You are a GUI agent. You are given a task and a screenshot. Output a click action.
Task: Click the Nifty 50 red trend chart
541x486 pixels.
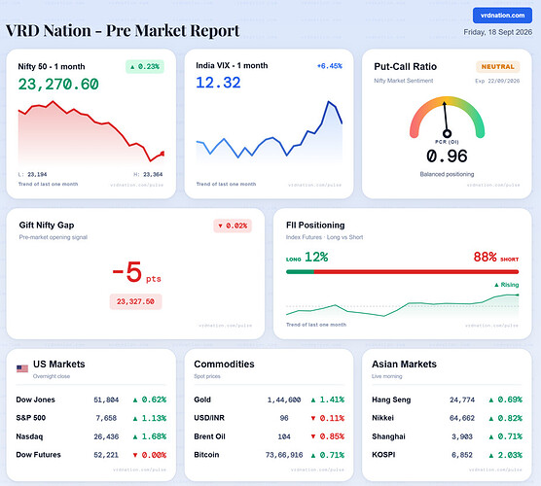click(91, 133)
